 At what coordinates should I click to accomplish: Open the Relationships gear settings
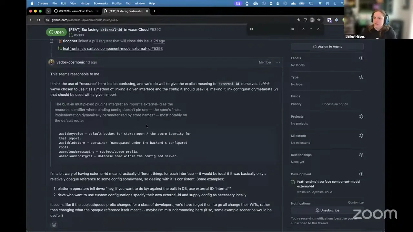pos(361,155)
